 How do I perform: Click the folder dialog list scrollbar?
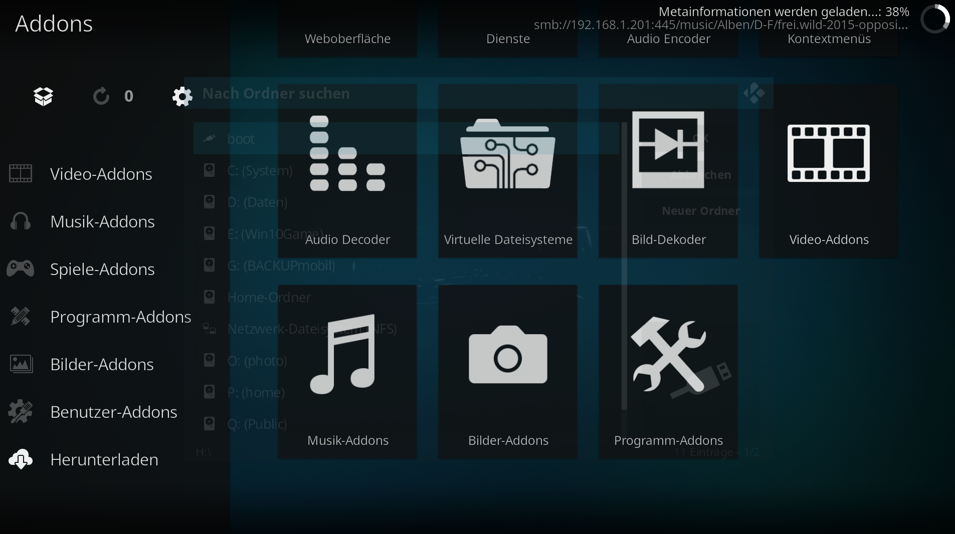(x=624, y=265)
